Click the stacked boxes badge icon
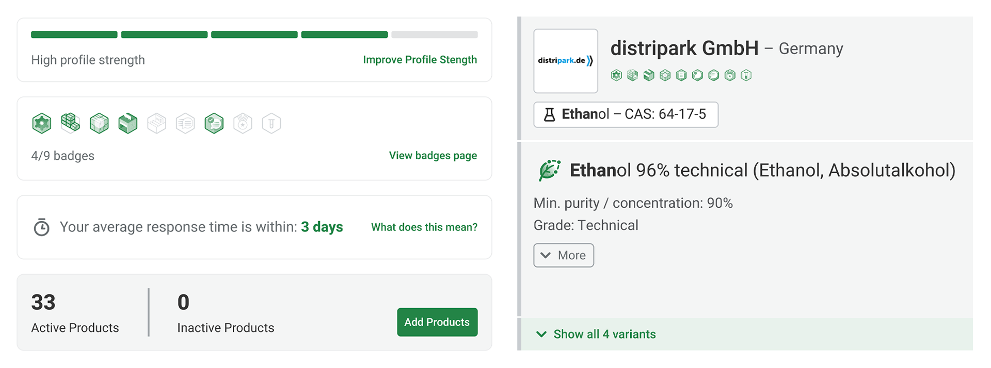This screenshot has height=368, width=991. tap(70, 123)
